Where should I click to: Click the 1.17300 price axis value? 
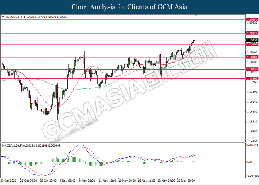[x=252, y=92]
